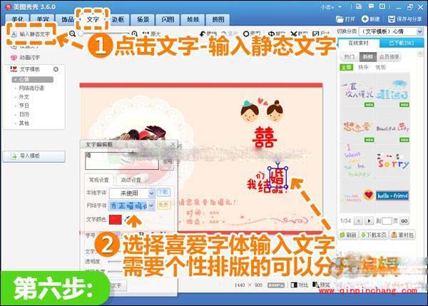The height and width of the screenshot is (306, 428).
Task: Choose the hello friend text template
Action: coord(392,195)
